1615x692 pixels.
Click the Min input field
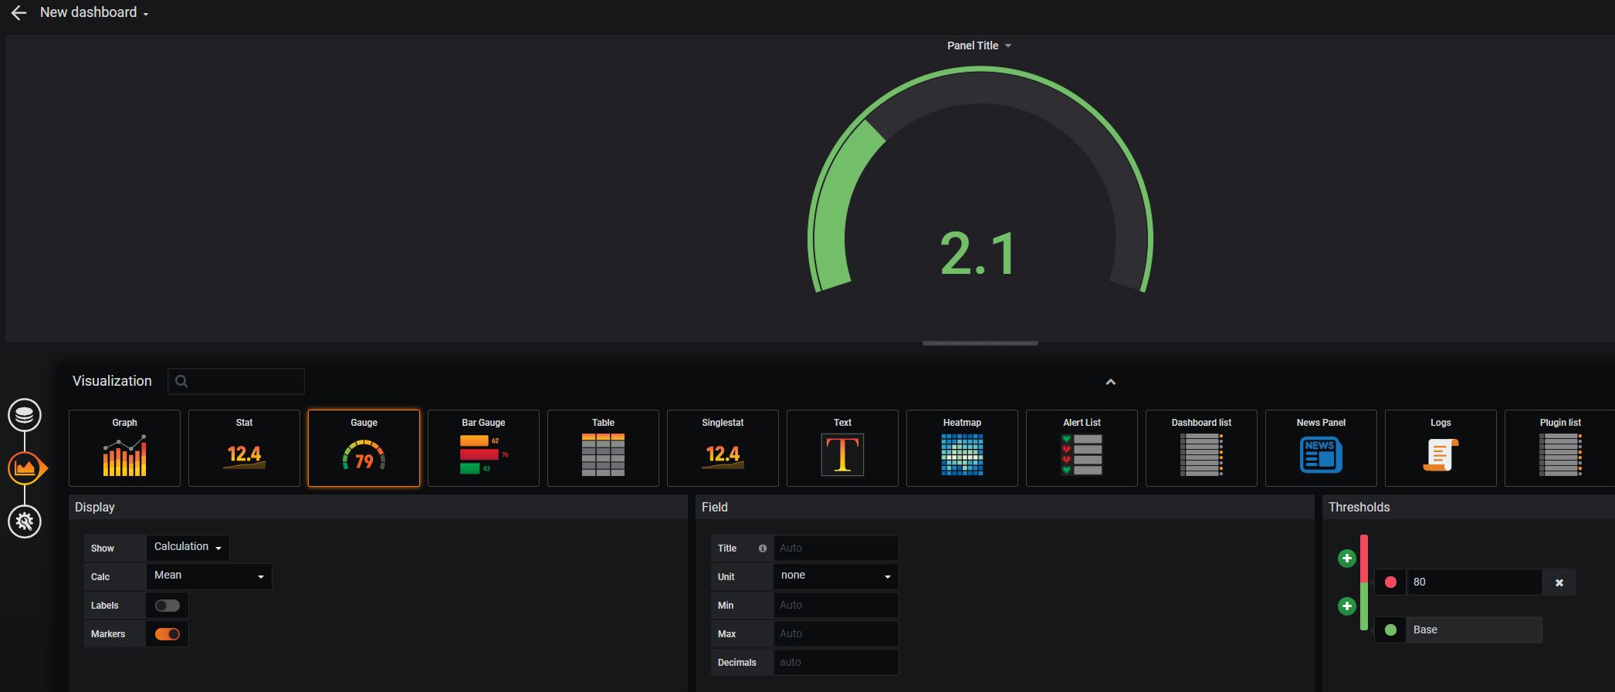point(835,605)
